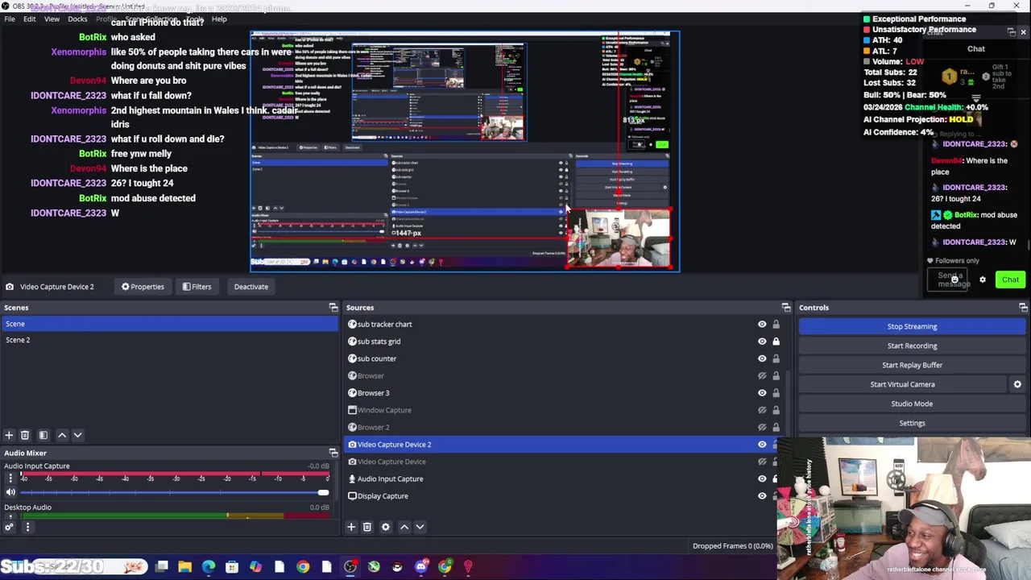Image resolution: width=1031 pixels, height=580 pixels.
Task: Pop out the Scenes dock
Action: click(333, 308)
